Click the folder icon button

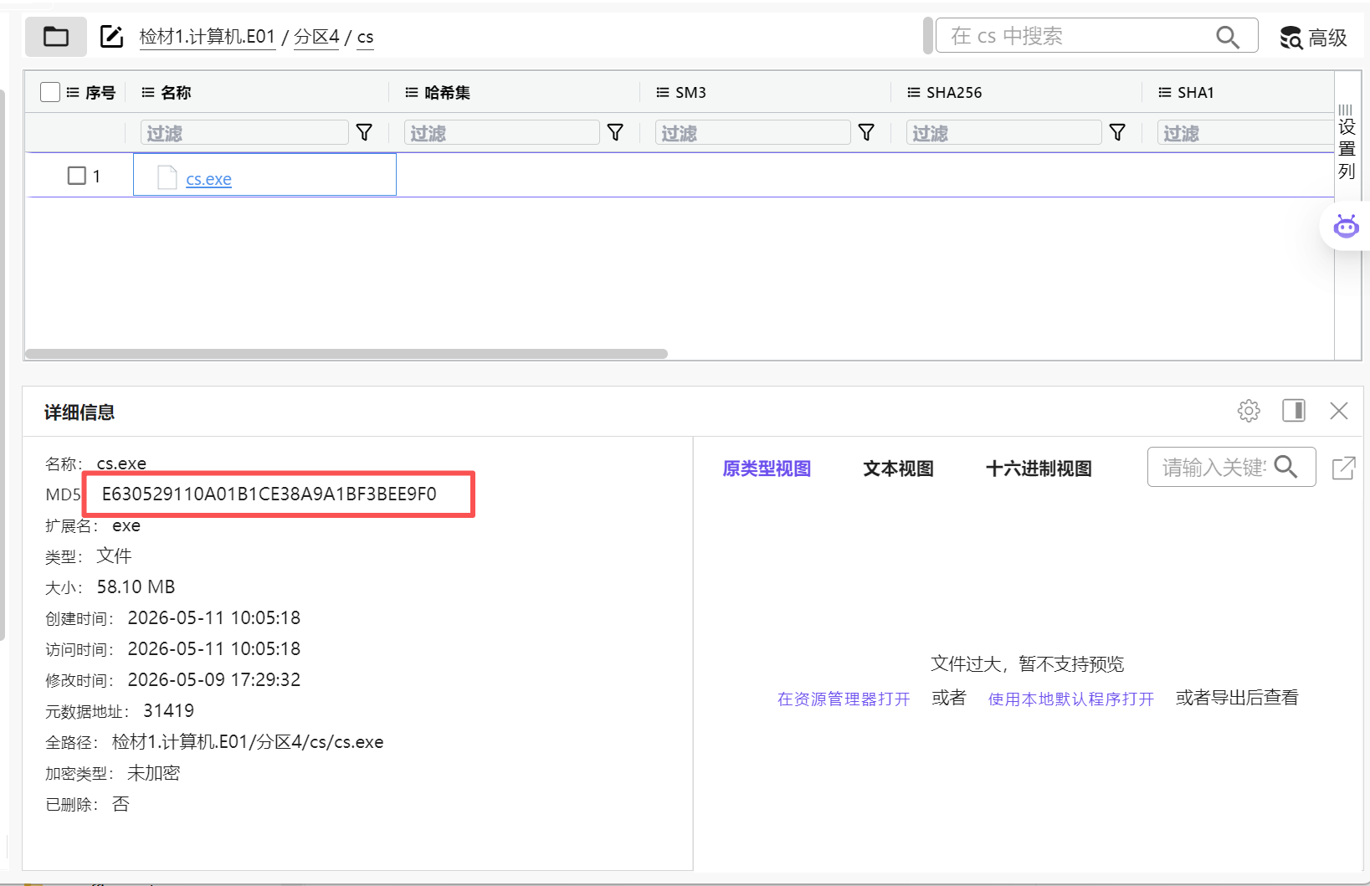click(56, 37)
